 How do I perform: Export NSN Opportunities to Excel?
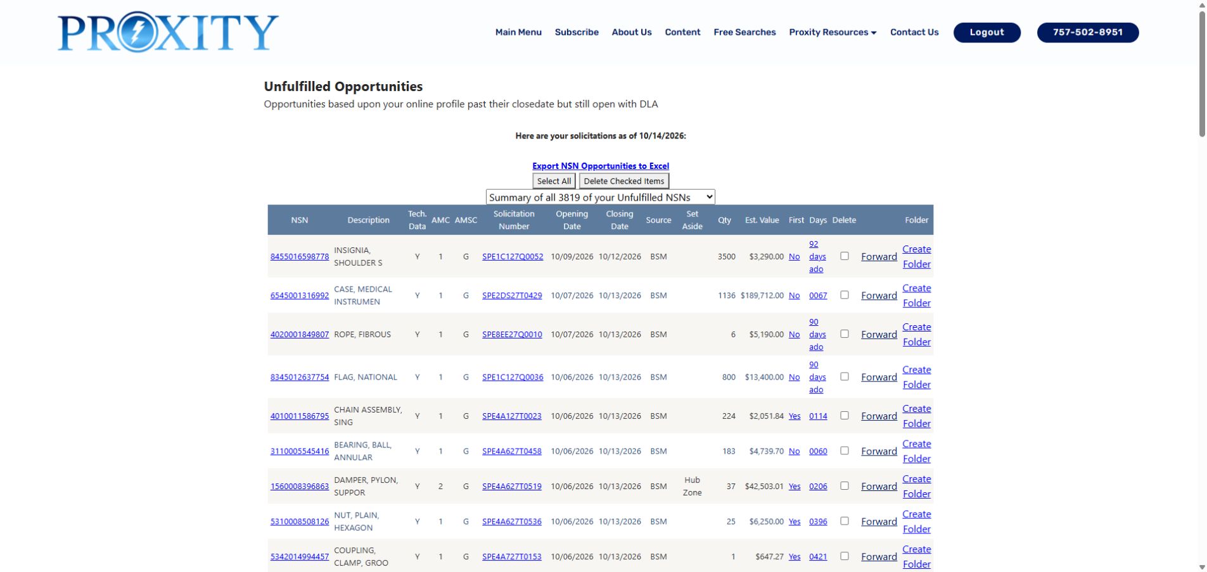pos(601,166)
